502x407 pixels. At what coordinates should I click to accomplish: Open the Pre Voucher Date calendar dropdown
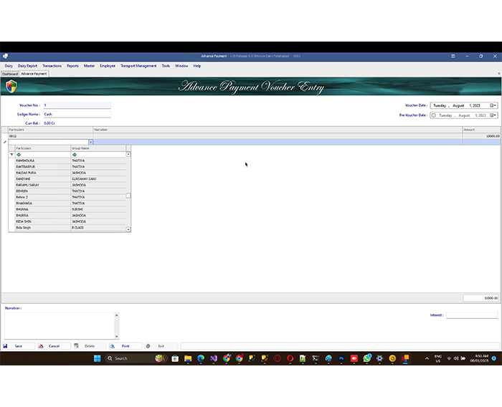tap(493, 115)
